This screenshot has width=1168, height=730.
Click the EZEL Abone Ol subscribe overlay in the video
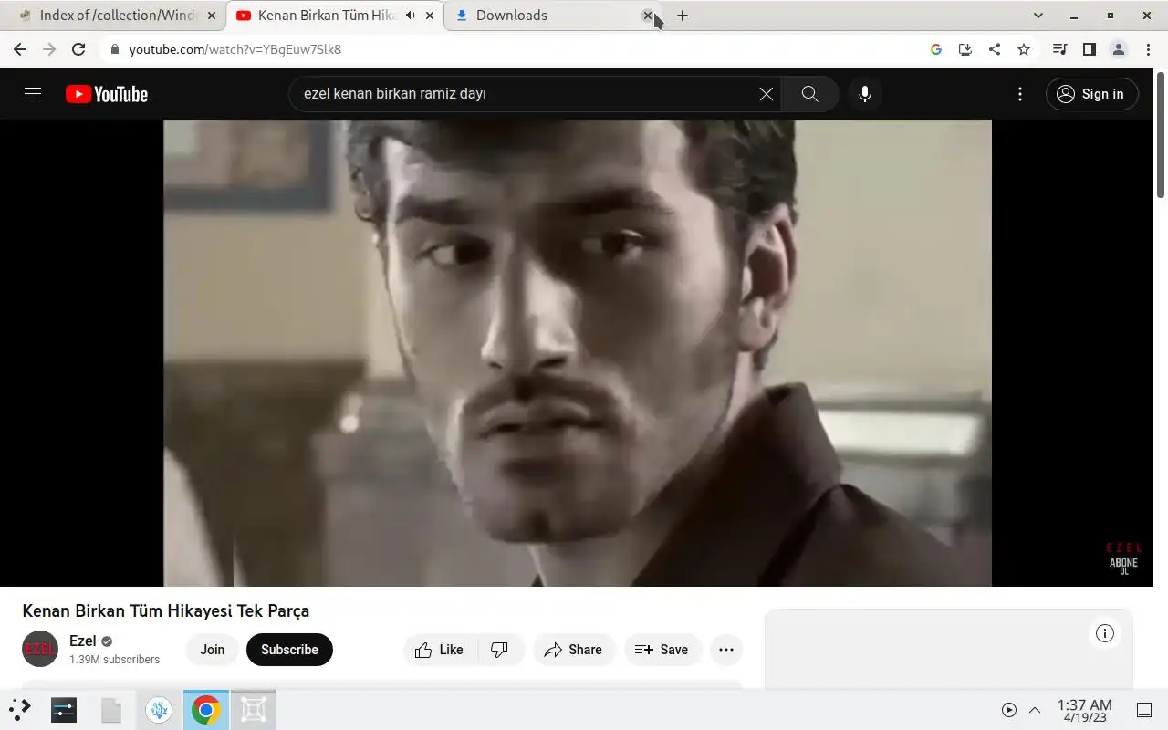[1124, 558]
